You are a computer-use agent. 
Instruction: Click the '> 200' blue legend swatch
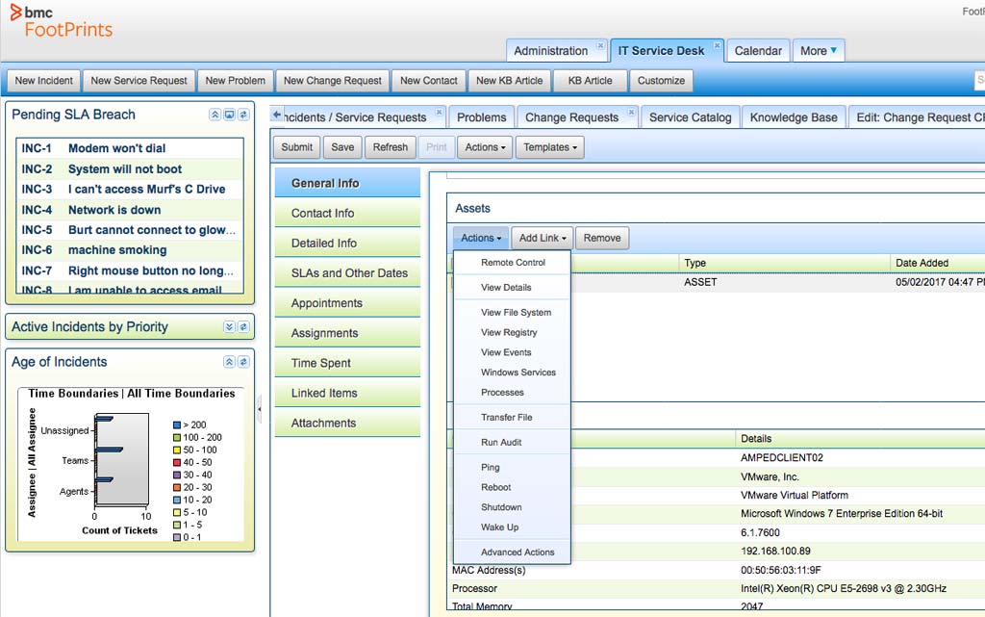pyautogui.click(x=177, y=425)
